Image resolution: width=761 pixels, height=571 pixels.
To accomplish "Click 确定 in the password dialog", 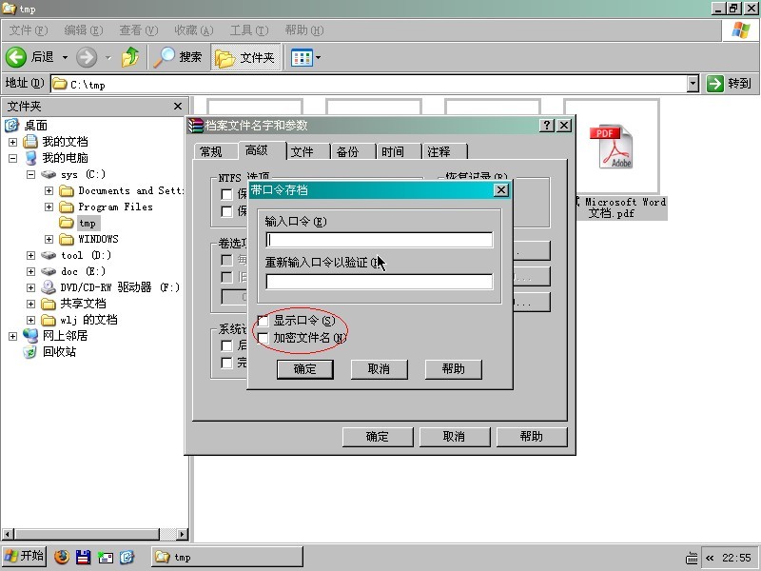I will pos(305,369).
